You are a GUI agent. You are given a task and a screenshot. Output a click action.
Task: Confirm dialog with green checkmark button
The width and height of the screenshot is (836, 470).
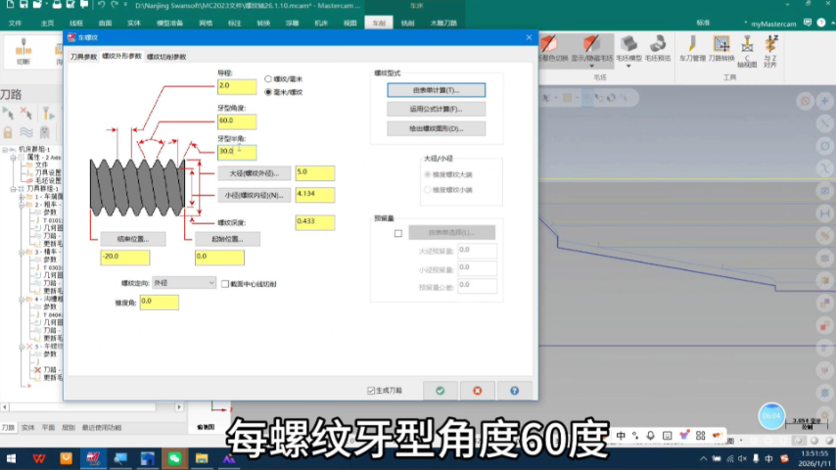[x=440, y=391]
